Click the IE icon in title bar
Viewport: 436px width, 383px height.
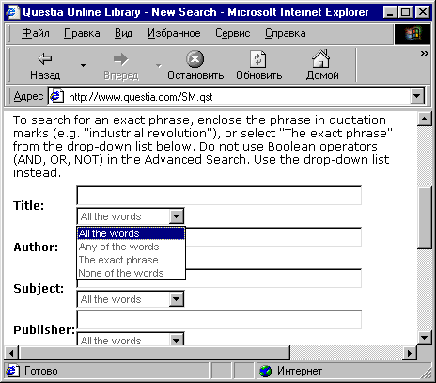(x=12, y=12)
